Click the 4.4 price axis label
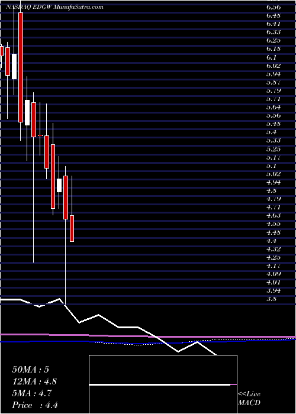The width and height of the screenshot is (296, 414). pos(272,241)
